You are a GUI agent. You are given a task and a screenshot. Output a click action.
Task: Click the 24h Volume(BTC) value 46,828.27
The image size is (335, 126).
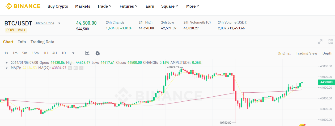pos(191,28)
